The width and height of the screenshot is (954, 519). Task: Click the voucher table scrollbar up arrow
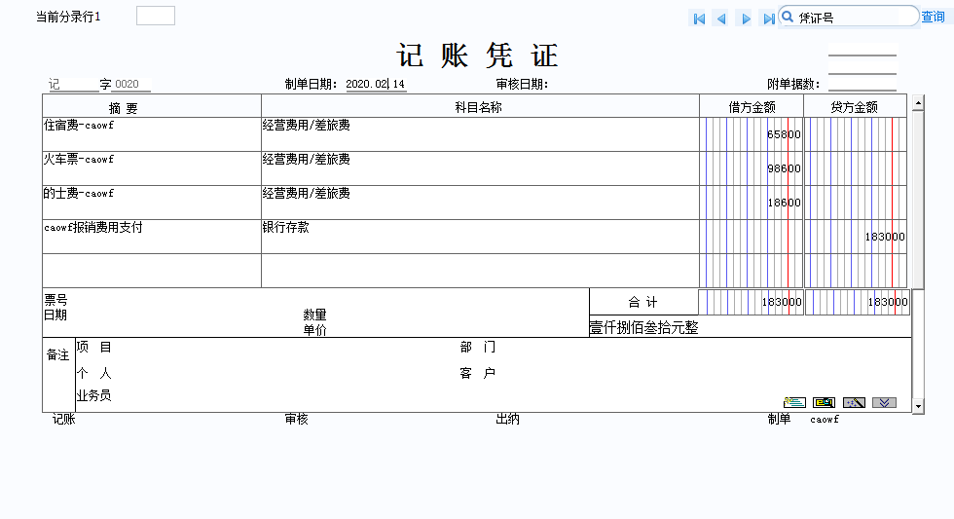coord(918,103)
